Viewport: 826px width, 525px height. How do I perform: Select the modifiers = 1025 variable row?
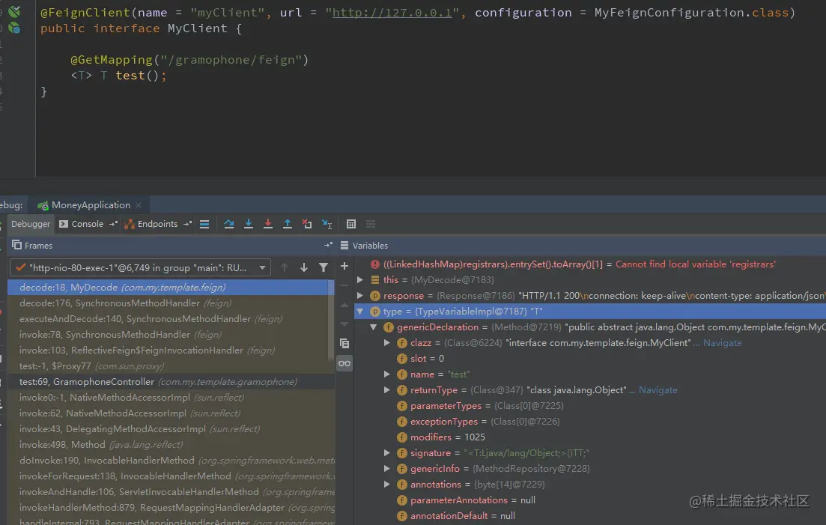[x=590, y=437]
